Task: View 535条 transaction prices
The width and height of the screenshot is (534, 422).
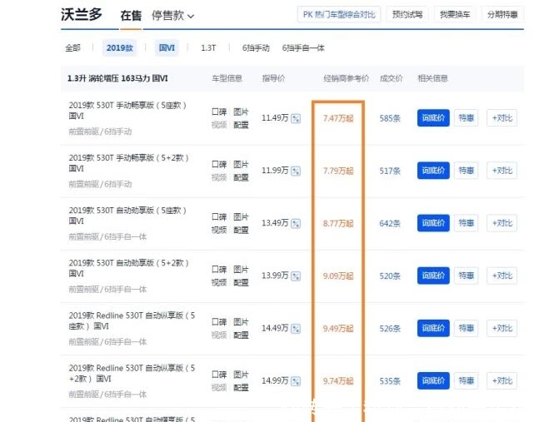Action: (390, 381)
